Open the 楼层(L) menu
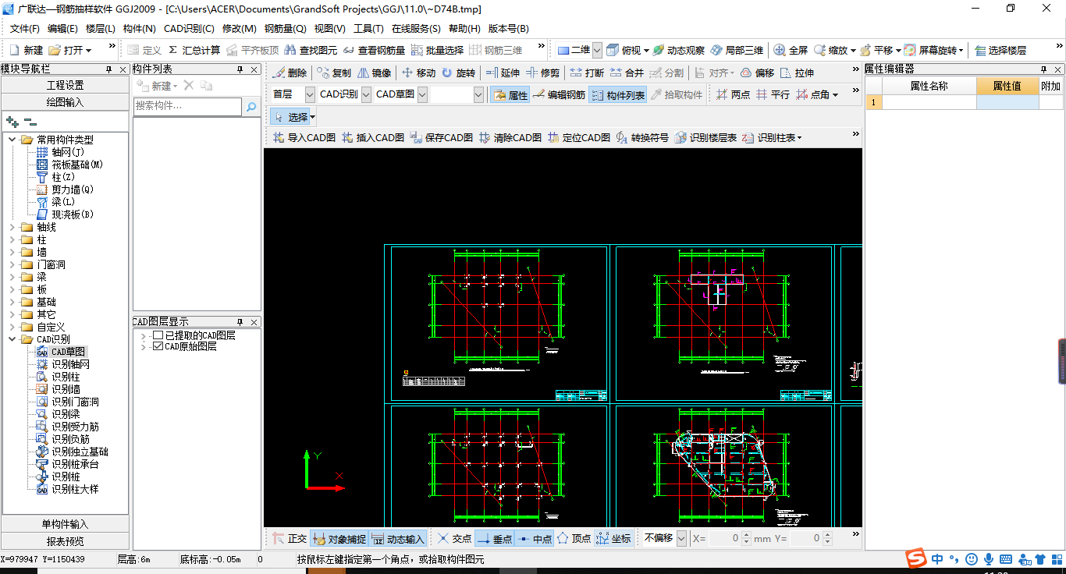The height and width of the screenshot is (574, 1066). pos(101,29)
